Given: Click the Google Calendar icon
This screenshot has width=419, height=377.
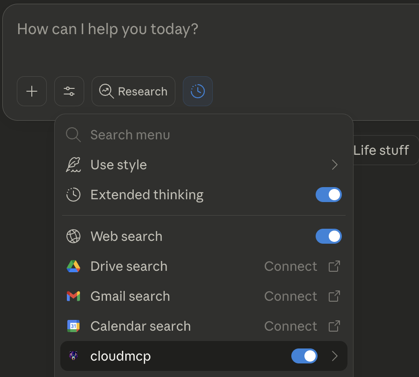Looking at the screenshot, I should click(x=73, y=326).
